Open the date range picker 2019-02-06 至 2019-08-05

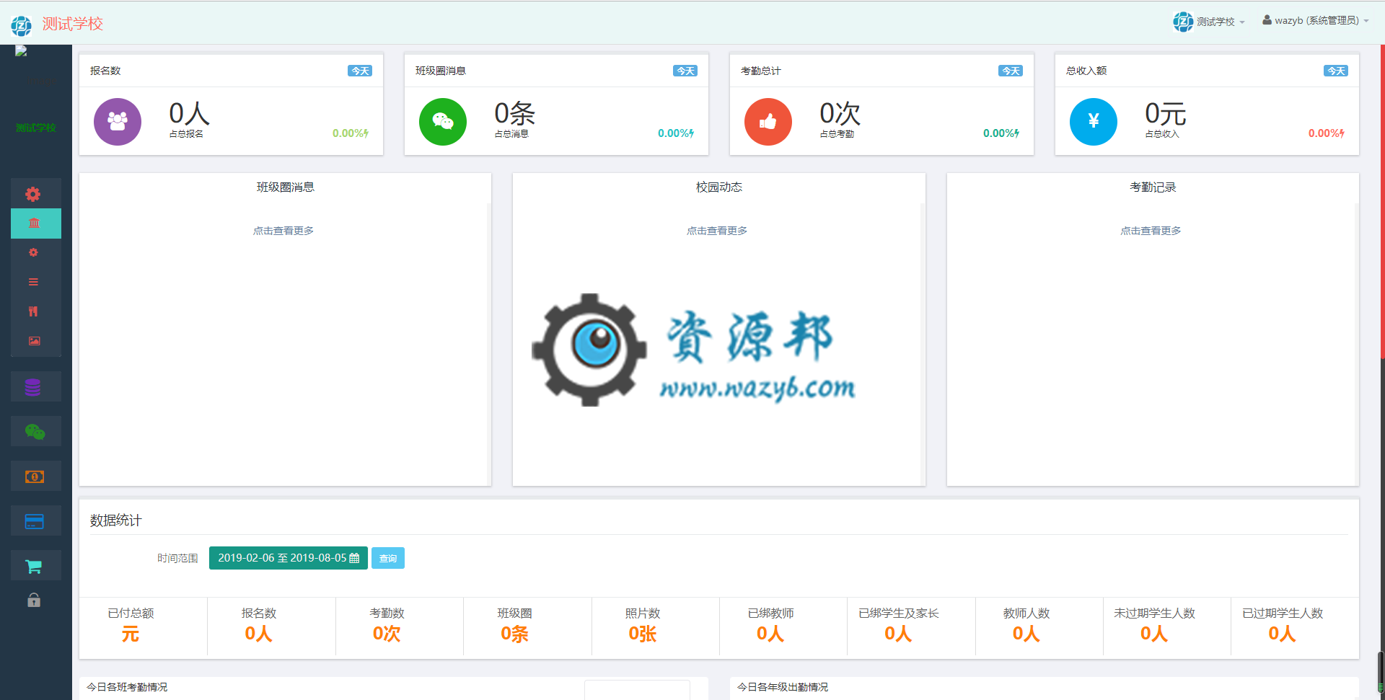tap(288, 558)
